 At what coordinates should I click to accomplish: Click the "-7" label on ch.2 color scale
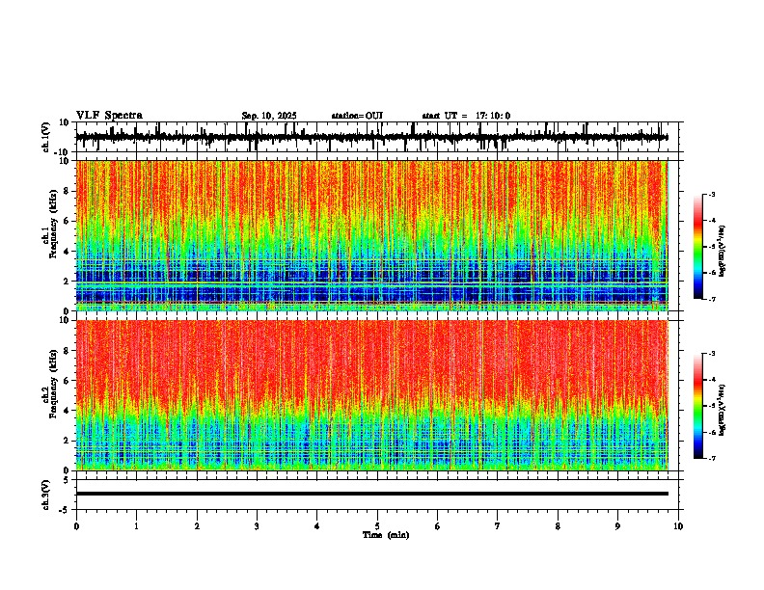click(x=712, y=458)
